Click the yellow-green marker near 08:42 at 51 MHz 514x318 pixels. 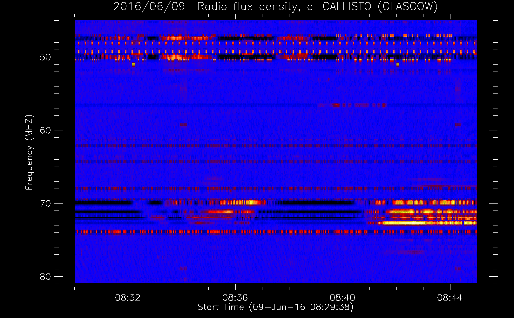[397, 64]
